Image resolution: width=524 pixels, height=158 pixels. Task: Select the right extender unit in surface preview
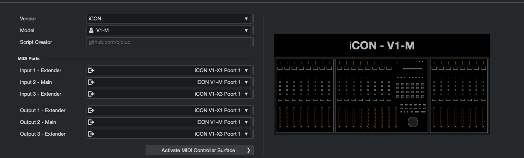point(459,96)
